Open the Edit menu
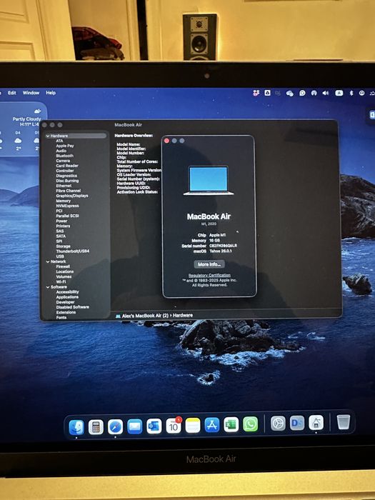This screenshot has width=375, height=500. click(12, 93)
